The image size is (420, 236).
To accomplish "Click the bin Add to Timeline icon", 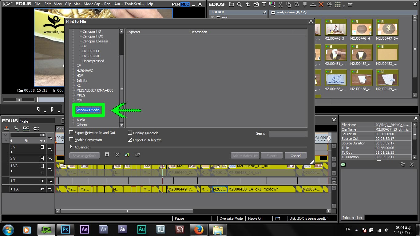I will coord(313,4).
